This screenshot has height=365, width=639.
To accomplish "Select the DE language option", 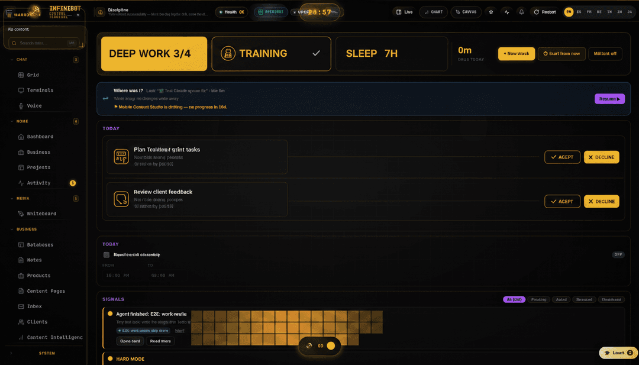I will (x=599, y=12).
